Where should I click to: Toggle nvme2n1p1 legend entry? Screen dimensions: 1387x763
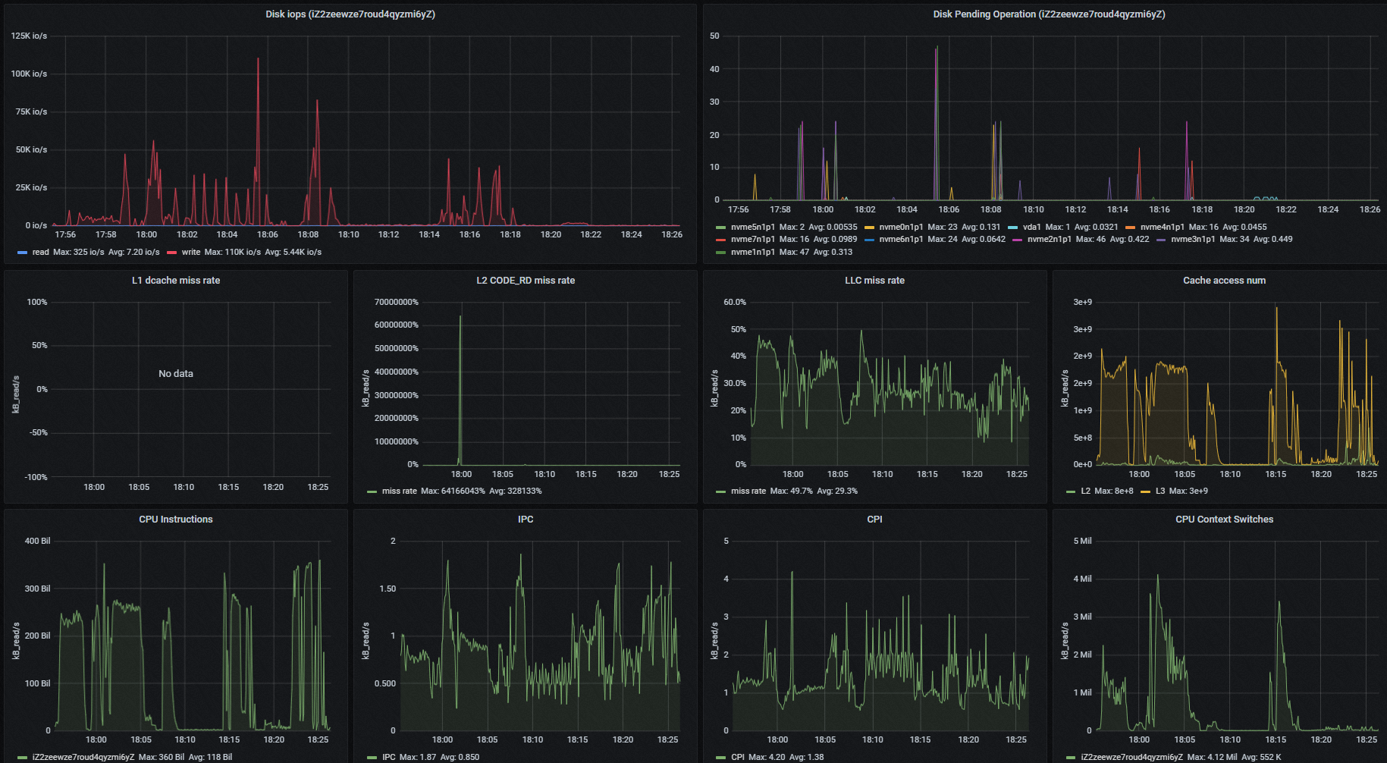click(1049, 240)
